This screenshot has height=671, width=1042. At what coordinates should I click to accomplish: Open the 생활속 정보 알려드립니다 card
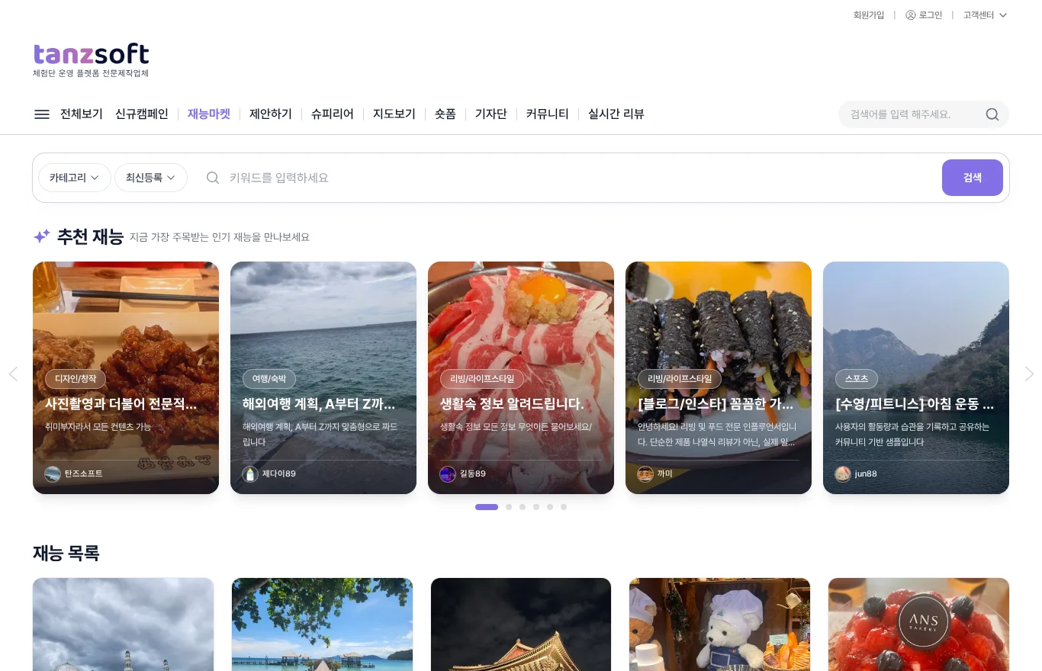click(521, 377)
